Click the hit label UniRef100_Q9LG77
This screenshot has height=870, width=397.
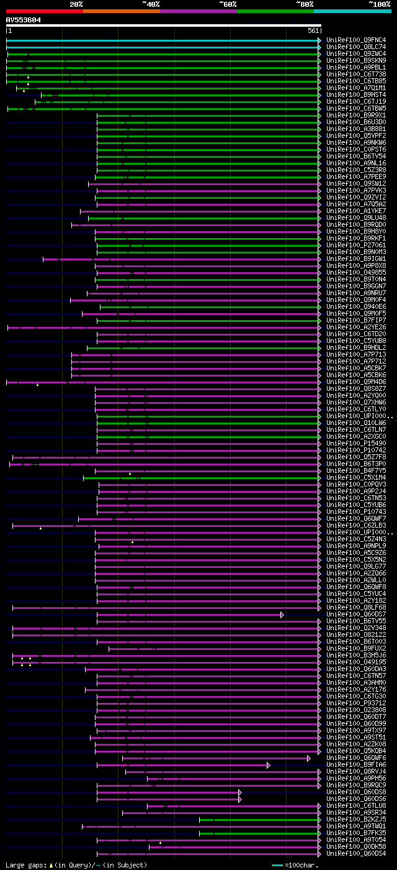356,567
